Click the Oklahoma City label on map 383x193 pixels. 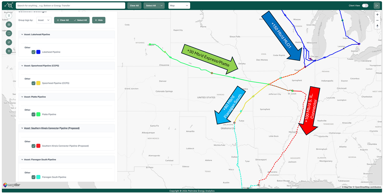[228, 128]
